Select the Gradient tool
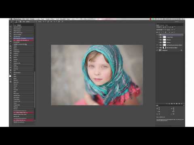 11,53
